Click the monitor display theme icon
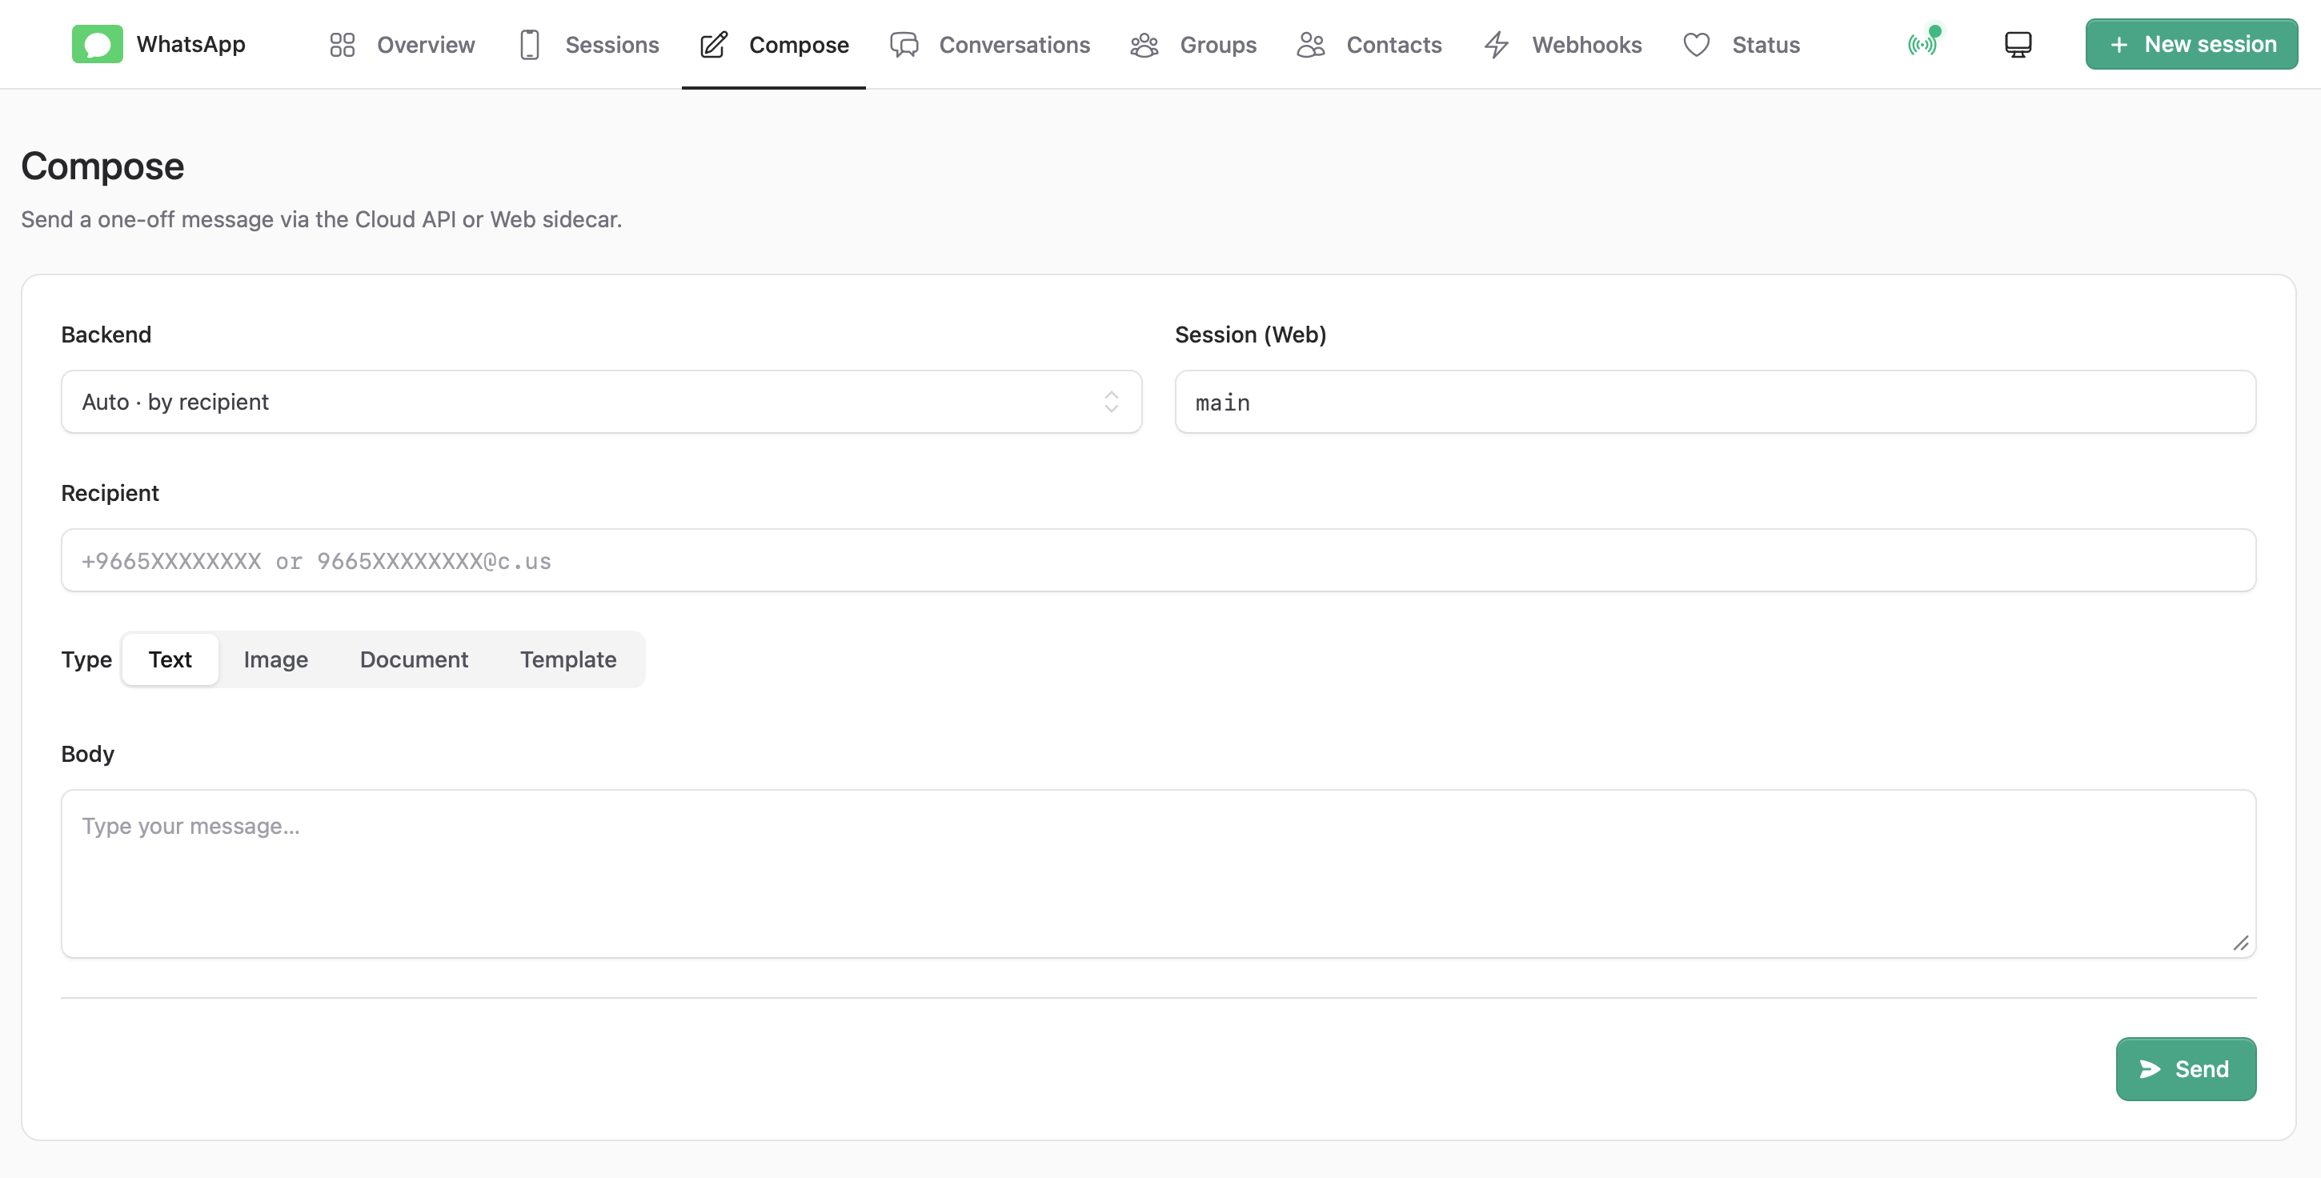The width and height of the screenshot is (2321, 1178). tap(2018, 44)
